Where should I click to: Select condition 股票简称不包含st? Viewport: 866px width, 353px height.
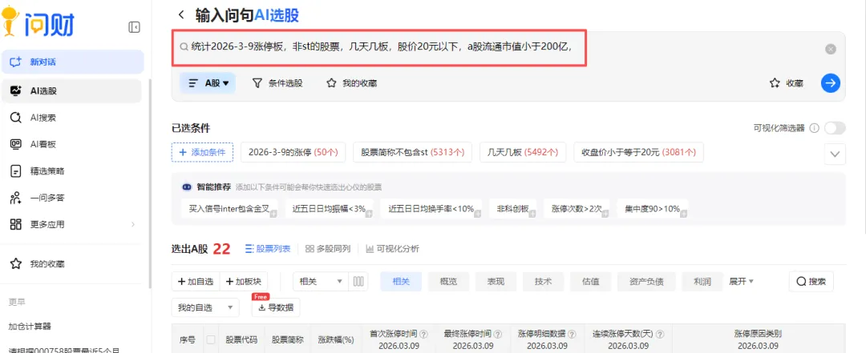tap(413, 152)
